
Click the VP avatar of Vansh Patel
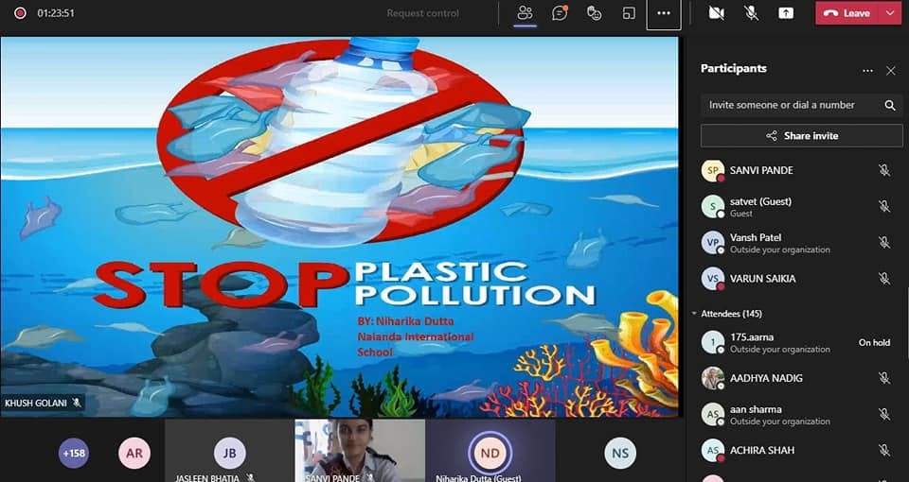pyautogui.click(x=713, y=243)
